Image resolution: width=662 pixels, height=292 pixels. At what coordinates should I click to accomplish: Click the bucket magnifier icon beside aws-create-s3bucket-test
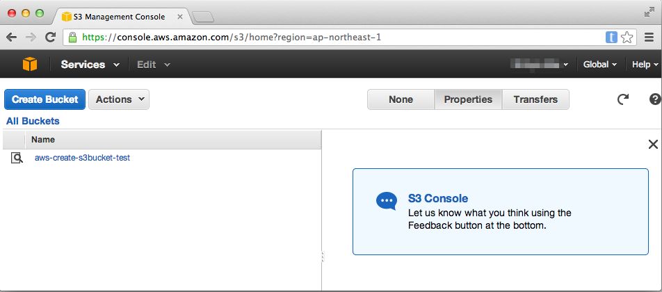point(17,159)
